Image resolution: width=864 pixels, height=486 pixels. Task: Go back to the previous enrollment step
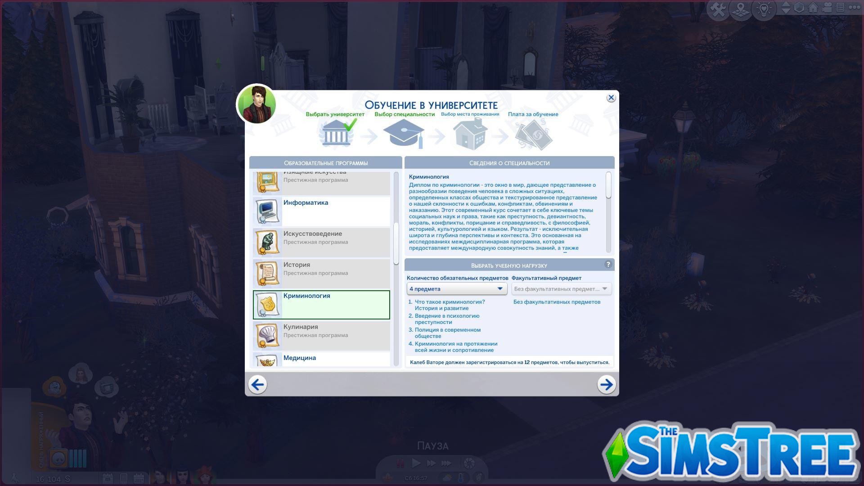click(257, 384)
